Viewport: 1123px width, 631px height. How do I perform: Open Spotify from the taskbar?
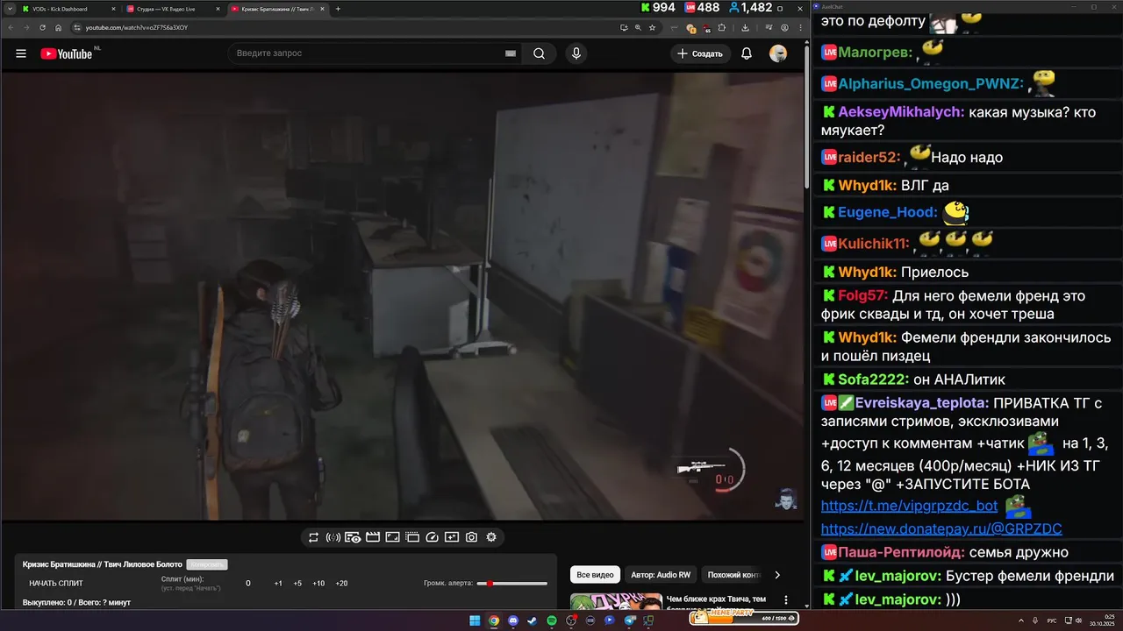tap(552, 620)
